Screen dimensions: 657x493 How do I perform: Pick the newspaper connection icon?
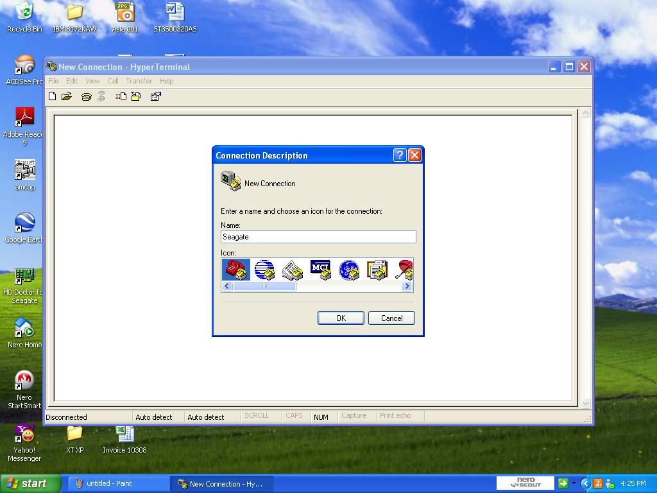coord(293,270)
